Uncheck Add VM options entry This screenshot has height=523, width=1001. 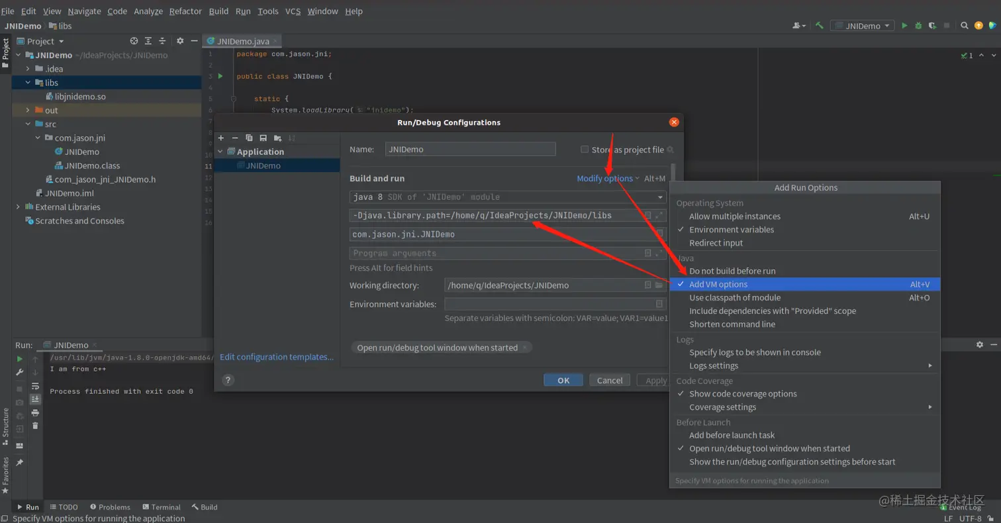[x=805, y=284]
